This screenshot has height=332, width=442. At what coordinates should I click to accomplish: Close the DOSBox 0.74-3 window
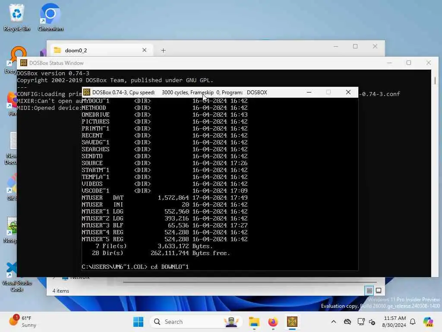pyautogui.click(x=348, y=93)
